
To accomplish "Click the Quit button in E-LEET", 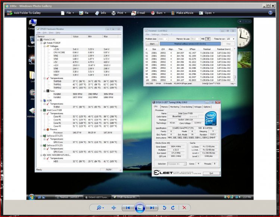I will 211,173.
